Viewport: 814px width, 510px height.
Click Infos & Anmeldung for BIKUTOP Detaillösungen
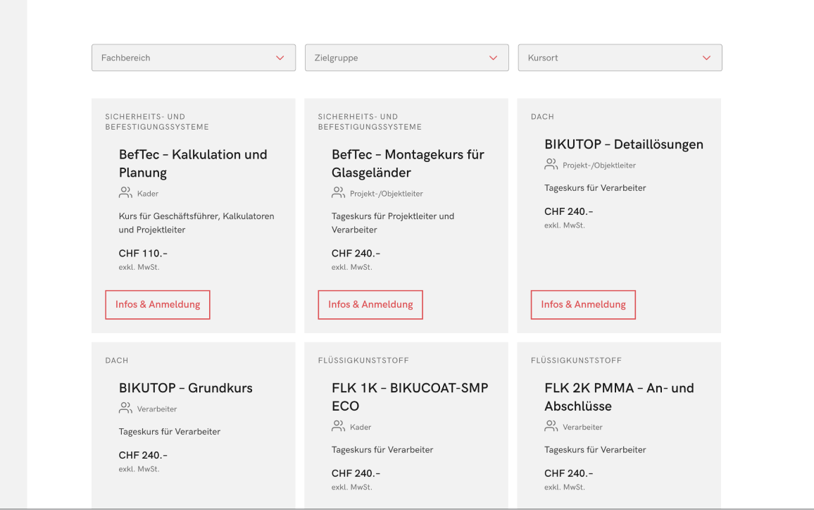[583, 305]
